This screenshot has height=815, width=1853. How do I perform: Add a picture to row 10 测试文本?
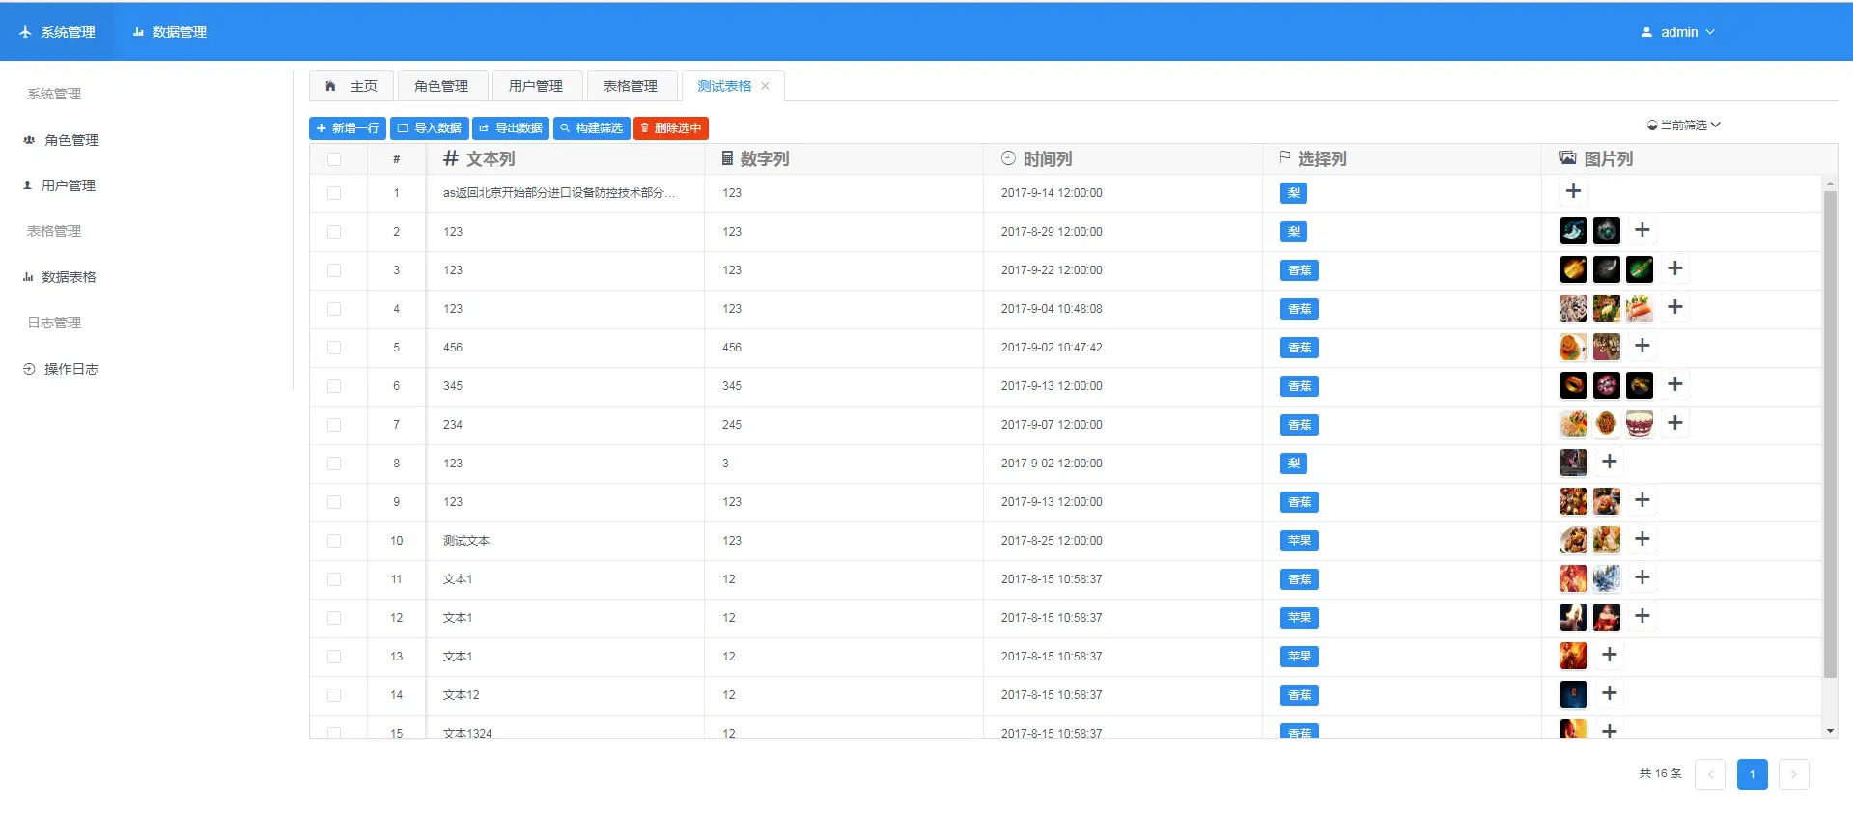[1642, 539]
